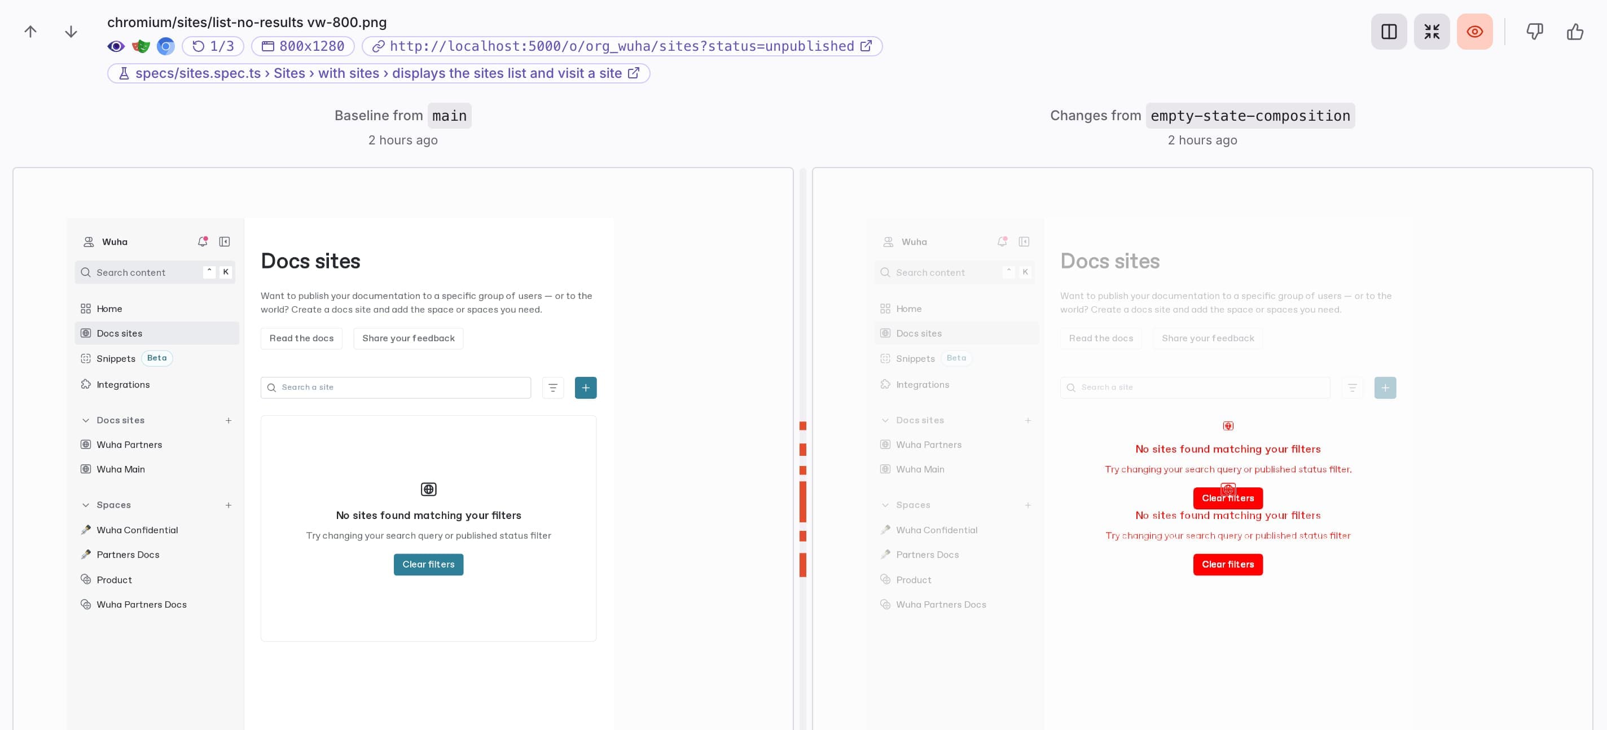This screenshot has height=730, width=1607.
Task: Switch to split side-by-side view
Action: pos(1389,31)
